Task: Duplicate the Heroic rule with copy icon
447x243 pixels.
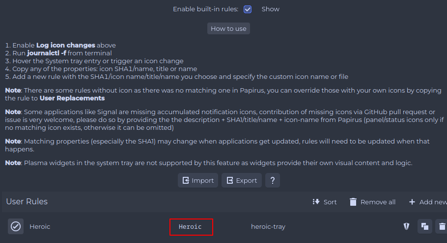Action: click(x=425, y=226)
